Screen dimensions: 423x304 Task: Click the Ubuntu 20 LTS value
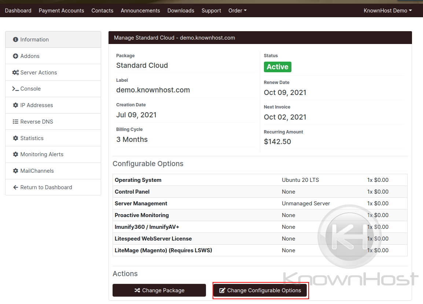tap(300, 180)
